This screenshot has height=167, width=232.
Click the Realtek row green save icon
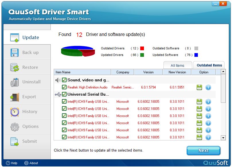199,87
